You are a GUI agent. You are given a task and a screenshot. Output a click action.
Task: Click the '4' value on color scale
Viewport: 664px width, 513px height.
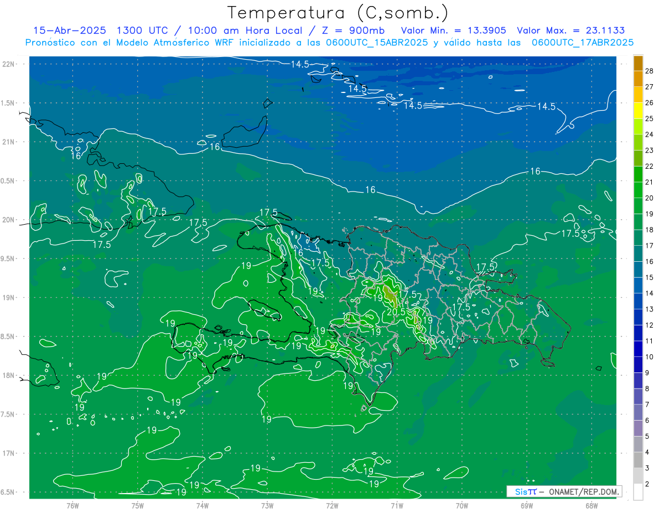click(647, 453)
